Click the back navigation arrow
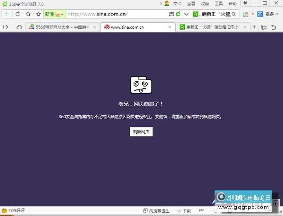Screen dimensions: 283x216 (7, 14)
